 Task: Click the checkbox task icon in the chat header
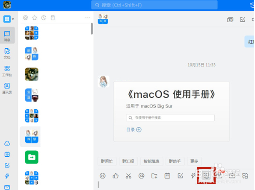tap(243, 20)
